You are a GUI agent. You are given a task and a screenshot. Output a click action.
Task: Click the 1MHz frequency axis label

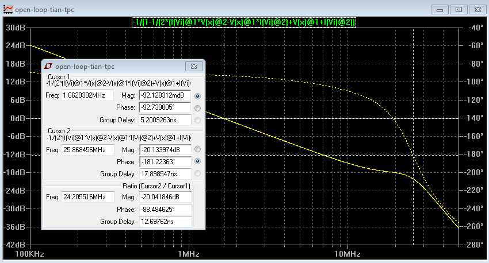(x=188, y=254)
